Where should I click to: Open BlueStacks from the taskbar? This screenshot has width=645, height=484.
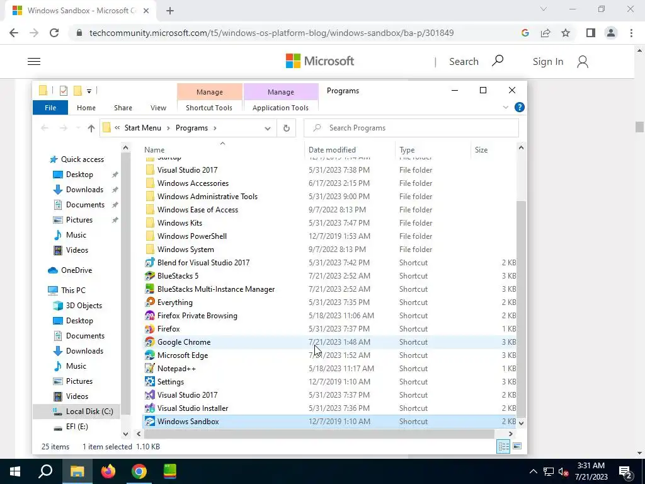point(169,471)
